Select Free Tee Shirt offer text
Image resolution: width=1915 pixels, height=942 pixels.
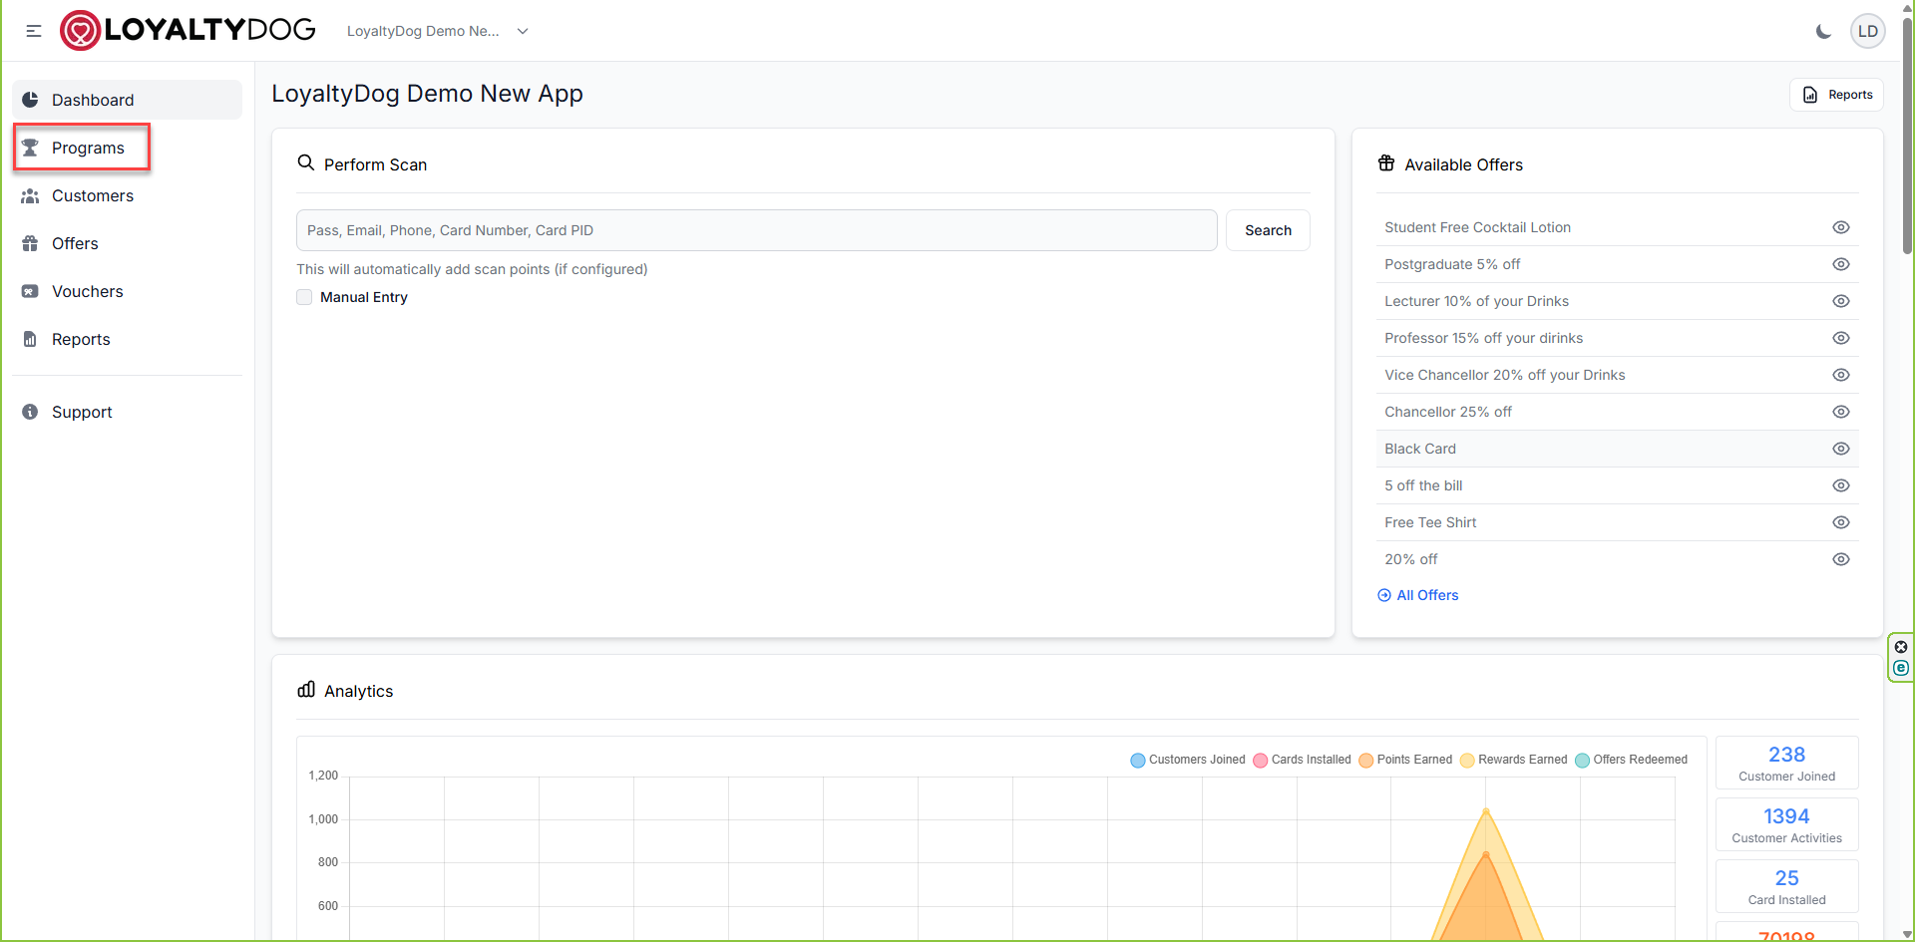point(1430,522)
